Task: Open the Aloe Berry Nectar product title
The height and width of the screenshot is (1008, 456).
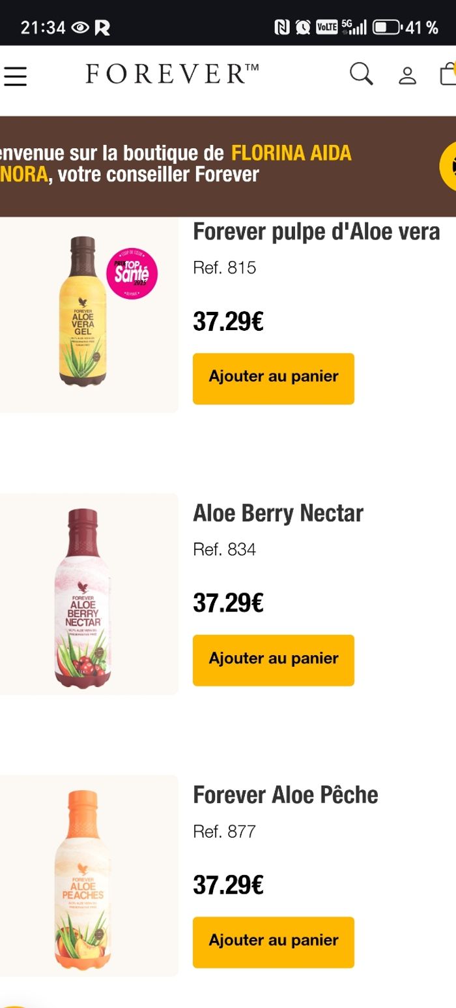Action: click(x=278, y=513)
